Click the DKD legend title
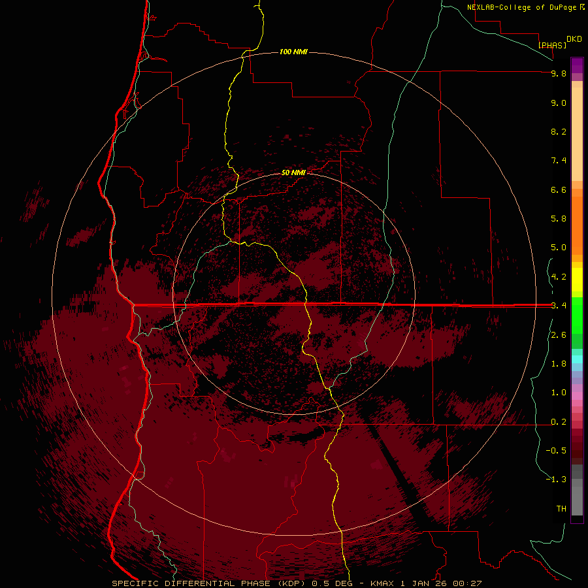Screen dimensions: 588x588 (574, 39)
